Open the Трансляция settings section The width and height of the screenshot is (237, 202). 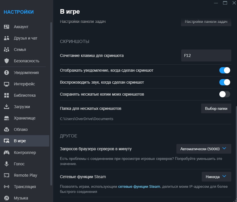[25, 187]
